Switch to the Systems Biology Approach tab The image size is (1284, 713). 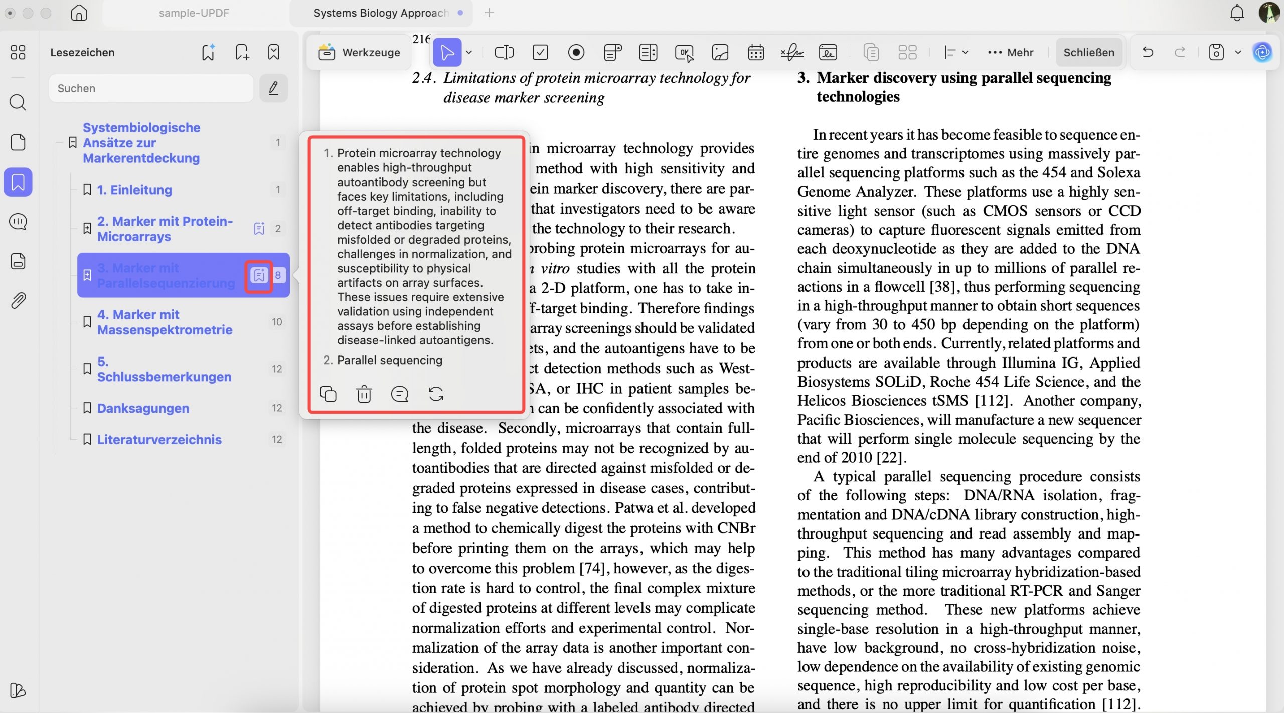[381, 13]
